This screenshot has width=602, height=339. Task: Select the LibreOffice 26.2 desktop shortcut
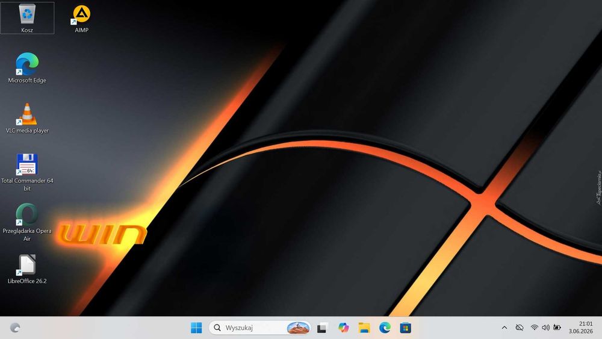27,269
